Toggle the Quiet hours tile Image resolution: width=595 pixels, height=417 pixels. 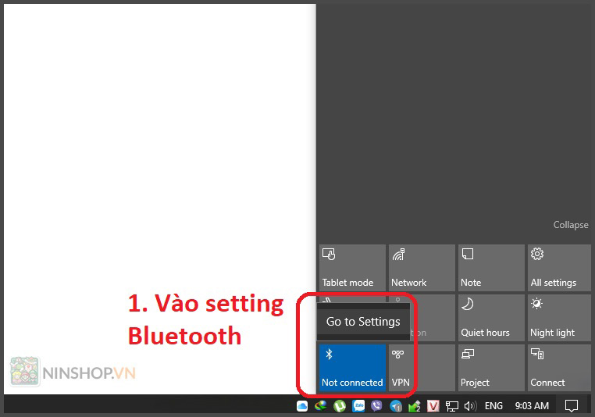pos(491,318)
